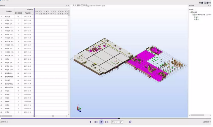The height and width of the screenshot is (127, 213).
Task: Open the work duration column filter arrow
Action: [21, 14]
